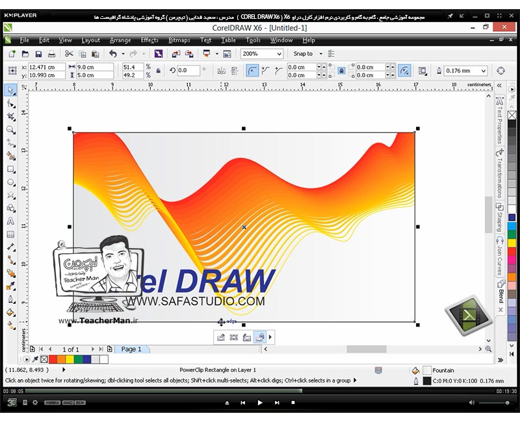Click the no-color X swatch in right palette
Image resolution: width=520 pixels, height=422 pixels.
click(512, 116)
